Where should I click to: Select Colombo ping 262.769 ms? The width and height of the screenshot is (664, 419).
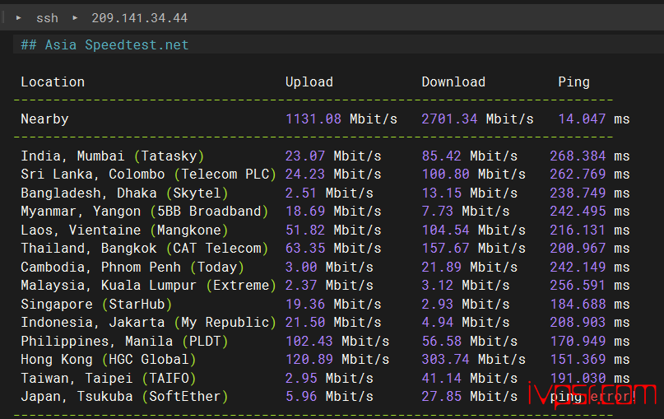pos(590,175)
